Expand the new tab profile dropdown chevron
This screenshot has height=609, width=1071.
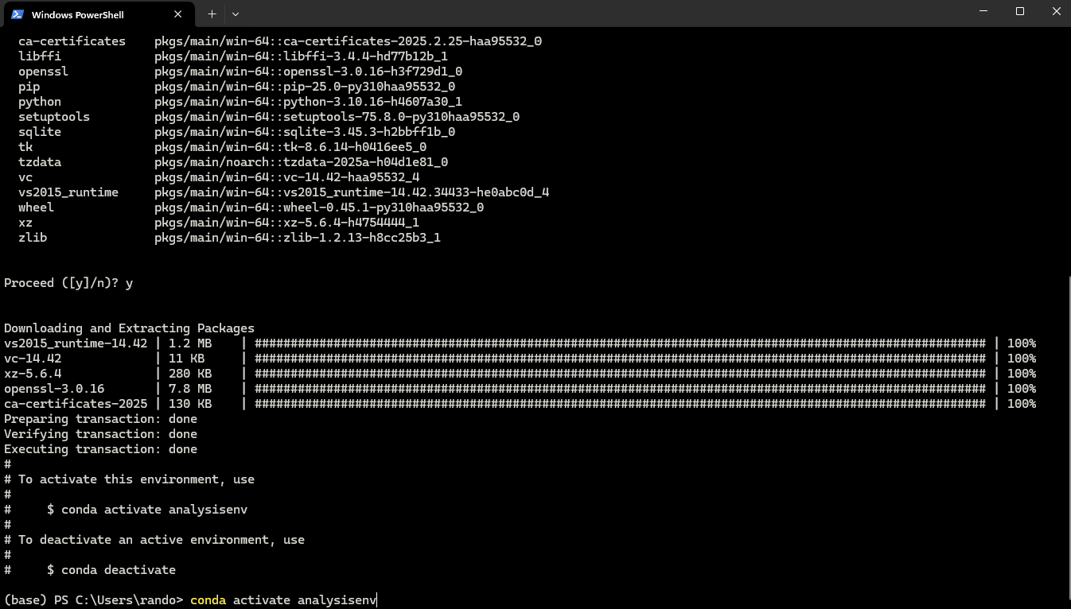[x=235, y=14]
